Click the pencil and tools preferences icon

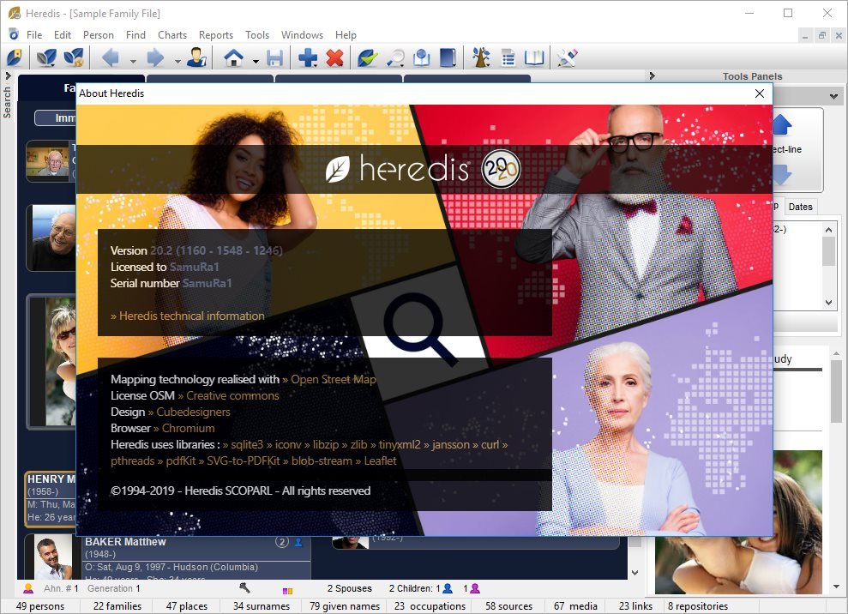(567, 57)
